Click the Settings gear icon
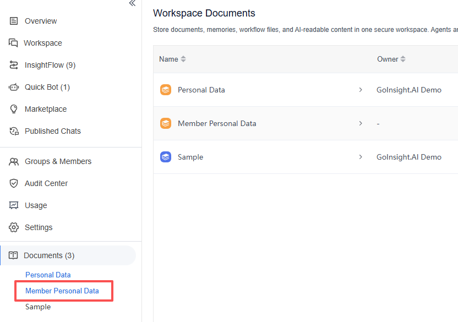The image size is (458, 322). click(x=14, y=227)
